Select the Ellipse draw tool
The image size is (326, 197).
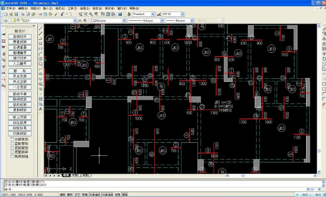click(41, 74)
